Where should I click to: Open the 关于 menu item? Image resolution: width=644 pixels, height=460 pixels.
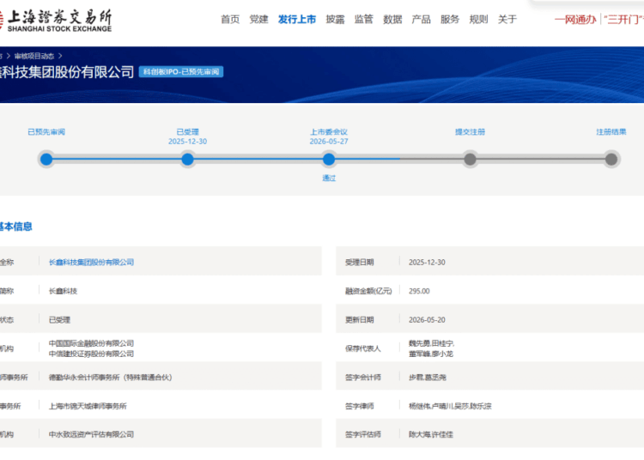(507, 19)
